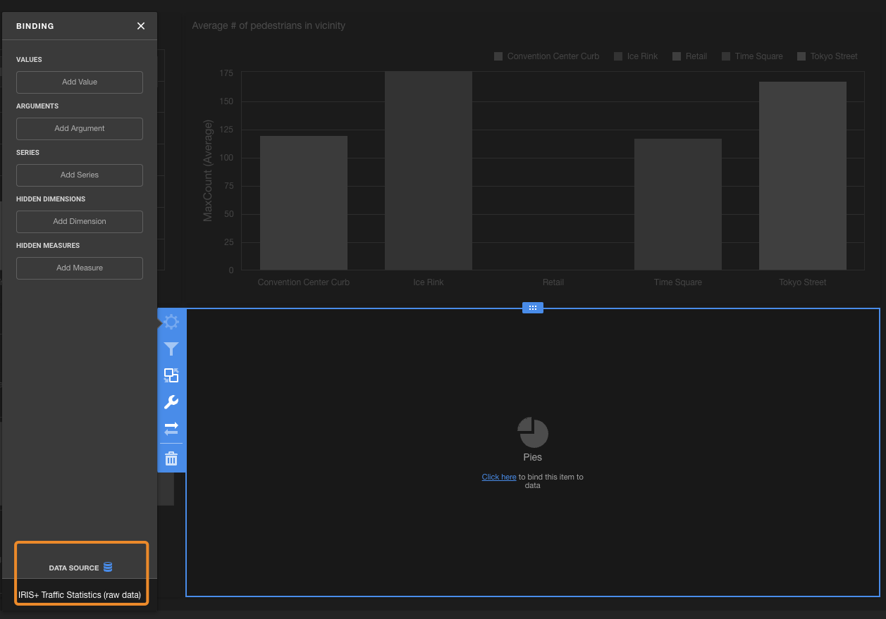The height and width of the screenshot is (619, 886).
Task: Click the database icon beside Data Source
Action: 108,567
